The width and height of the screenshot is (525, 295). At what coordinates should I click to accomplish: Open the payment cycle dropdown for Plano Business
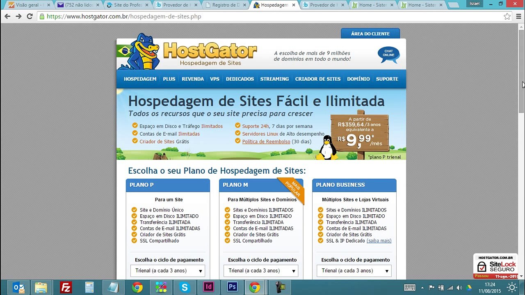(x=354, y=271)
